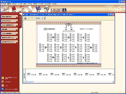Viewport: 126px width, 94px height.
Task: Open the ファイル menu
Action: coord(4,4)
